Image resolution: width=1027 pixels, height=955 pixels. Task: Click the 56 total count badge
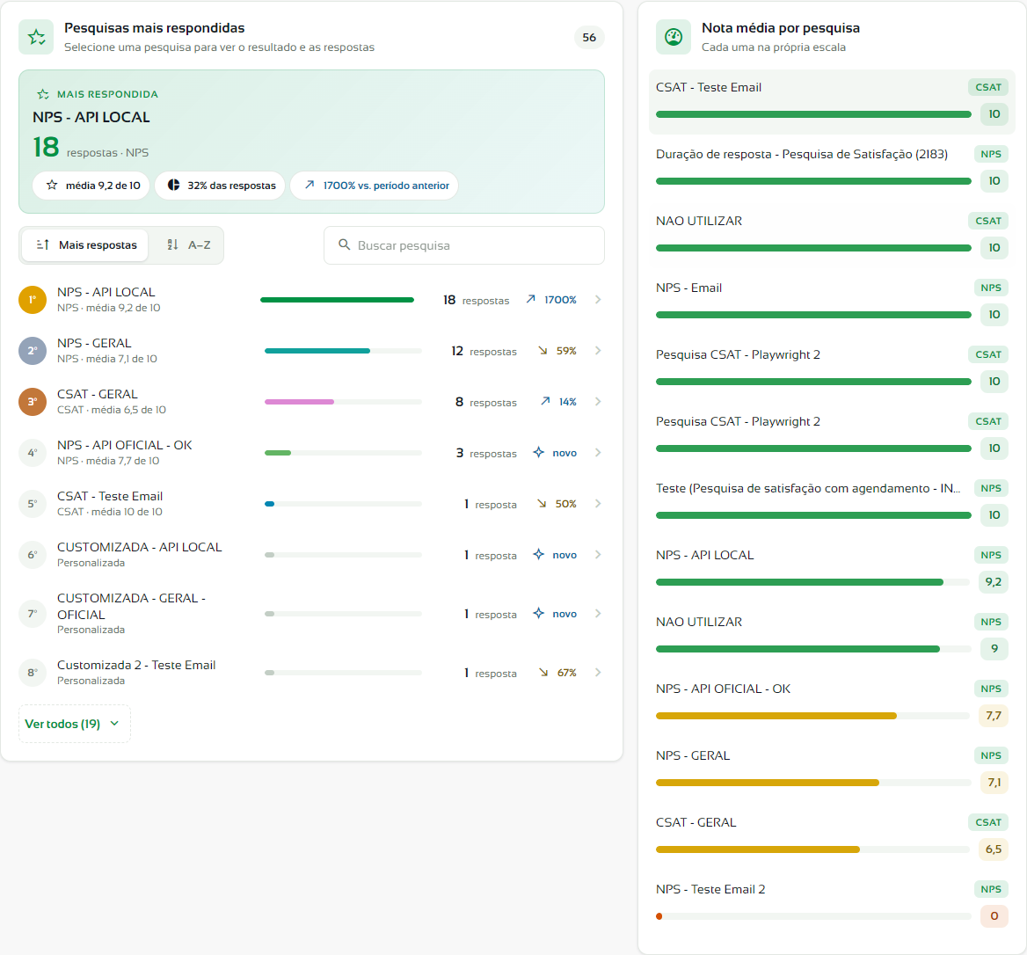(589, 37)
